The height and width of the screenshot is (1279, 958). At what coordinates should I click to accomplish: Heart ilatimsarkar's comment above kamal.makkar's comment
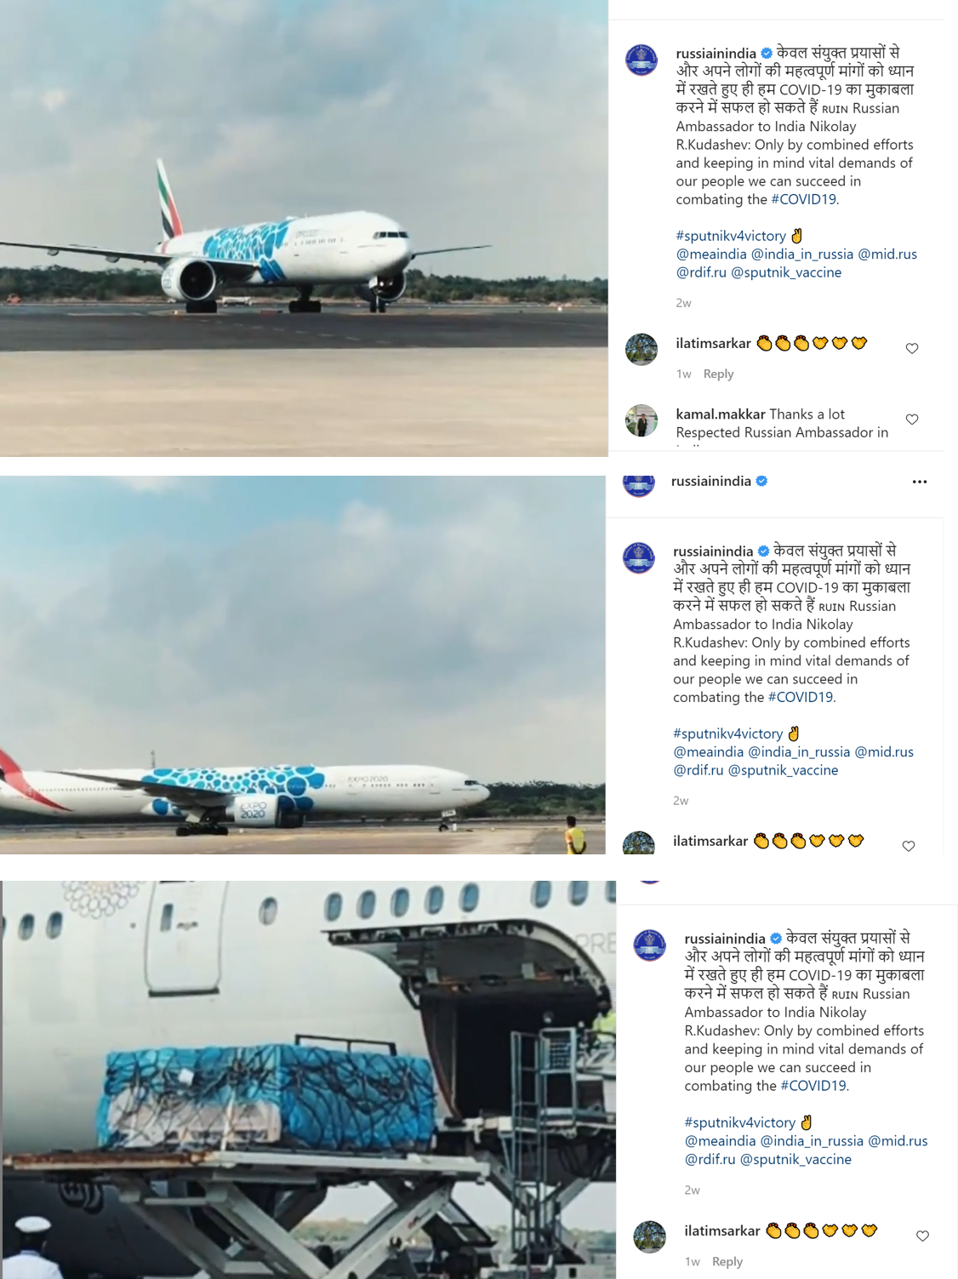(x=912, y=348)
